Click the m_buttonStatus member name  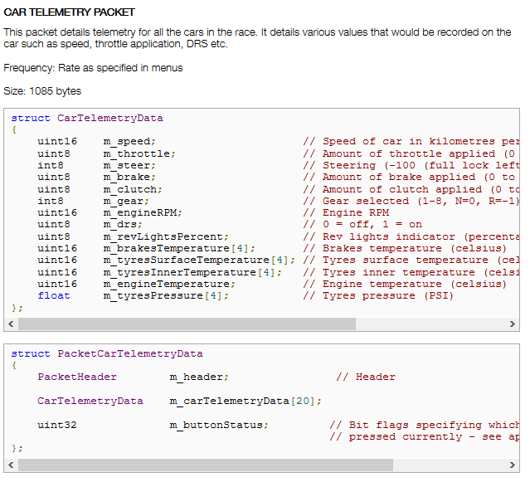(x=219, y=425)
